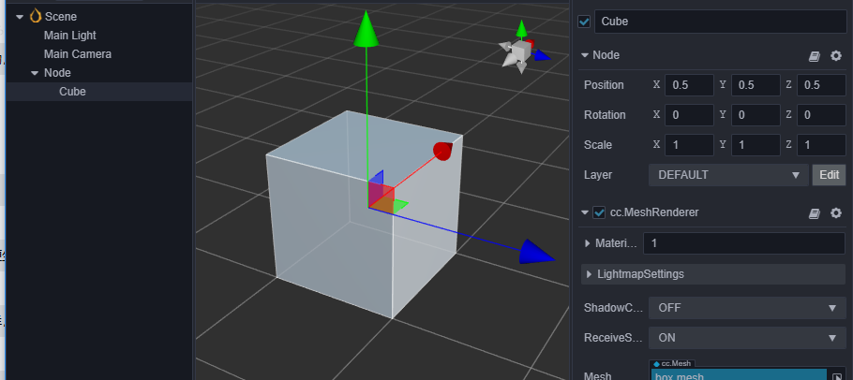Open cc.MeshRenderer gear settings
The width and height of the screenshot is (853, 380).
tap(836, 212)
